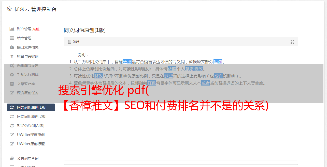Viewport: 327px width, 167px height.
Task: Open 文章暂存库 from sidebar
Action: (x=31, y=84)
